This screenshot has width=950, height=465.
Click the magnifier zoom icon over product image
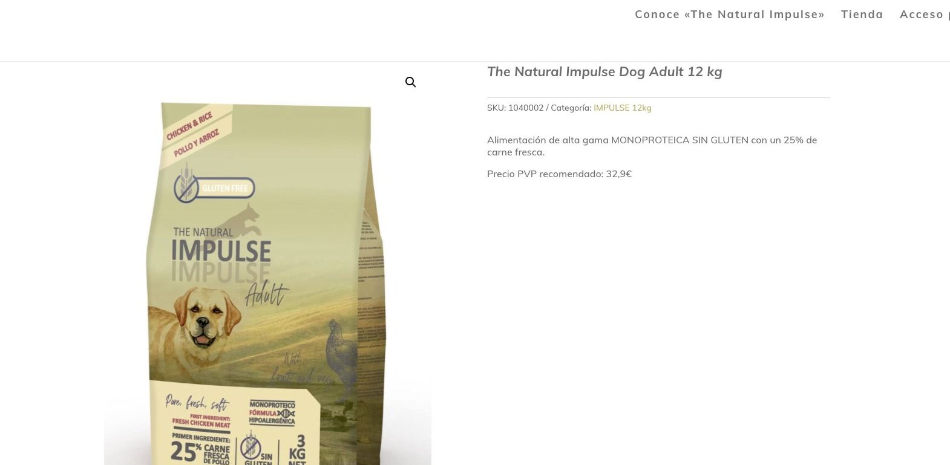410,82
